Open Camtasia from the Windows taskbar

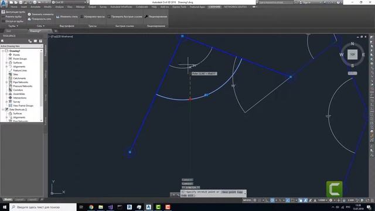[158, 207]
